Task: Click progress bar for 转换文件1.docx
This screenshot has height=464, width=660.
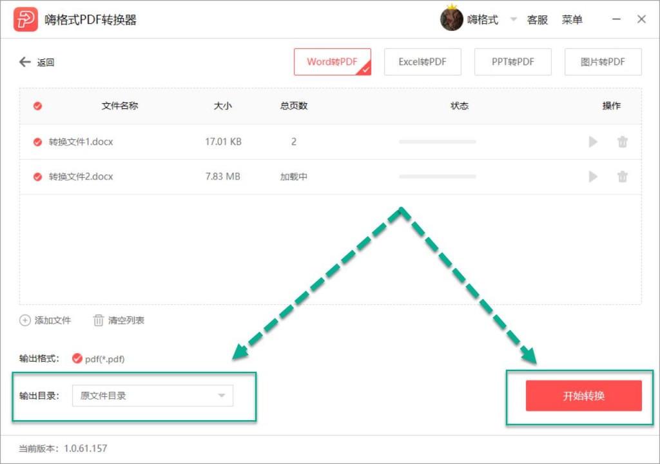Action: pyautogui.click(x=438, y=142)
